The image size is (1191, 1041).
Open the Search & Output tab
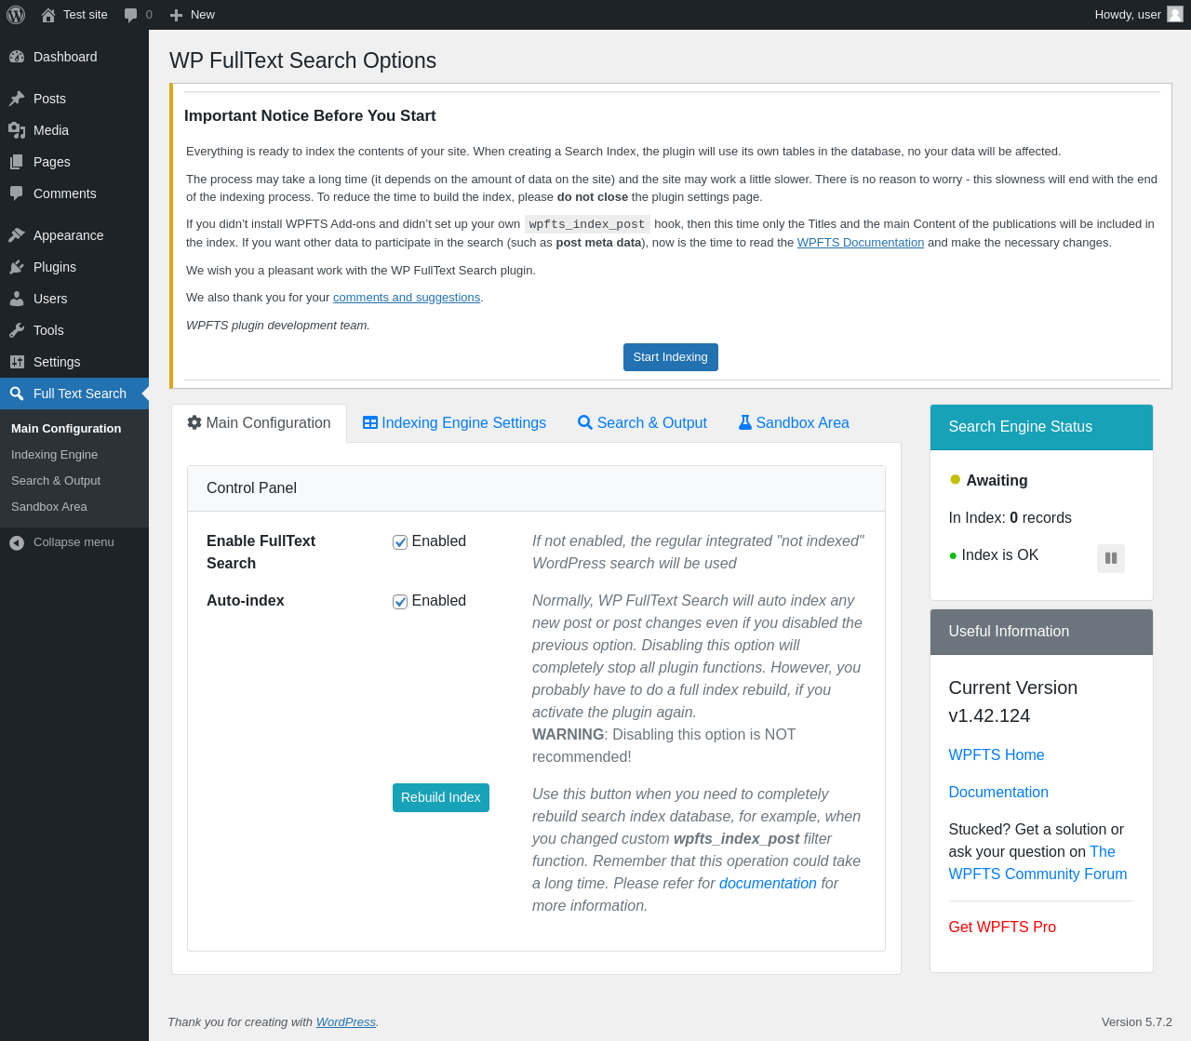pyautogui.click(x=642, y=423)
